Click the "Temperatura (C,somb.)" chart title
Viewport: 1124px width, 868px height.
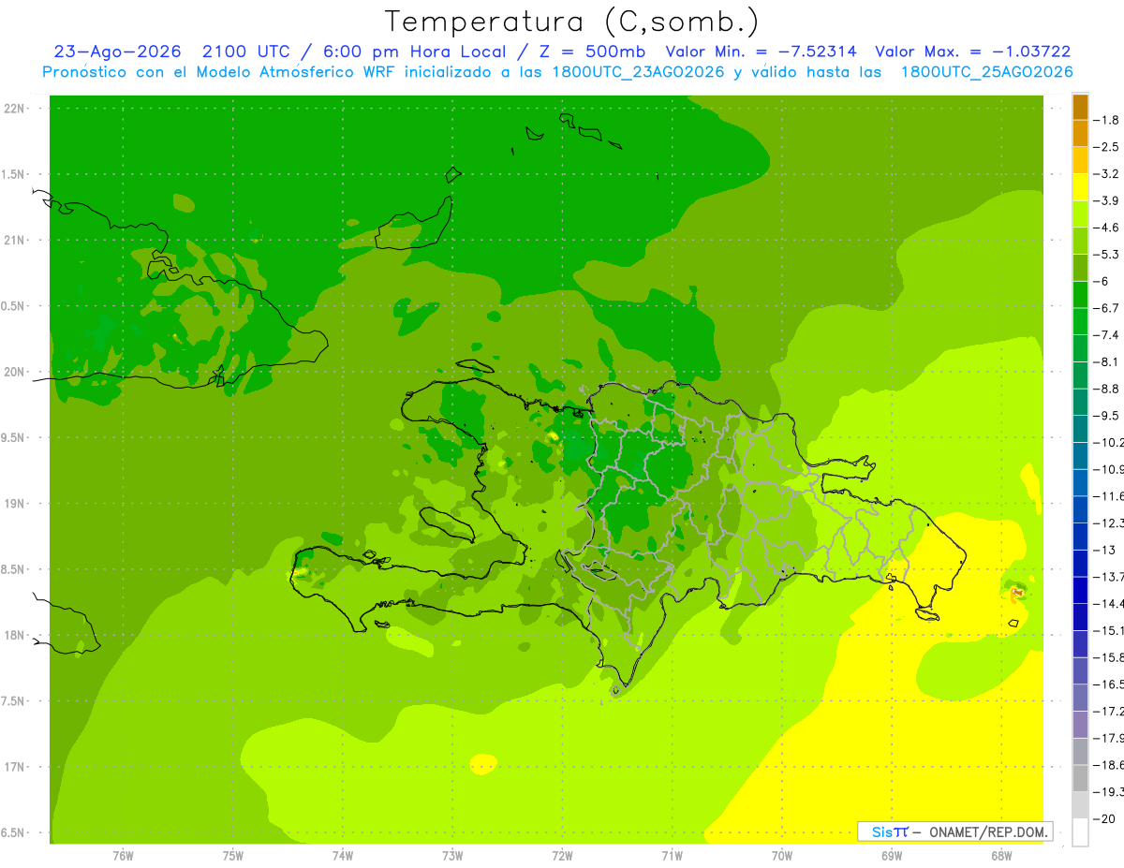pos(572,22)
